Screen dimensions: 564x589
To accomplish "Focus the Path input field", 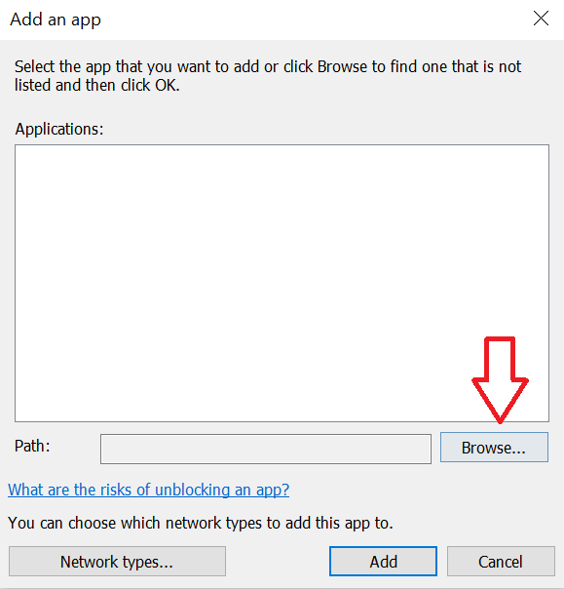I will (266, 449).
